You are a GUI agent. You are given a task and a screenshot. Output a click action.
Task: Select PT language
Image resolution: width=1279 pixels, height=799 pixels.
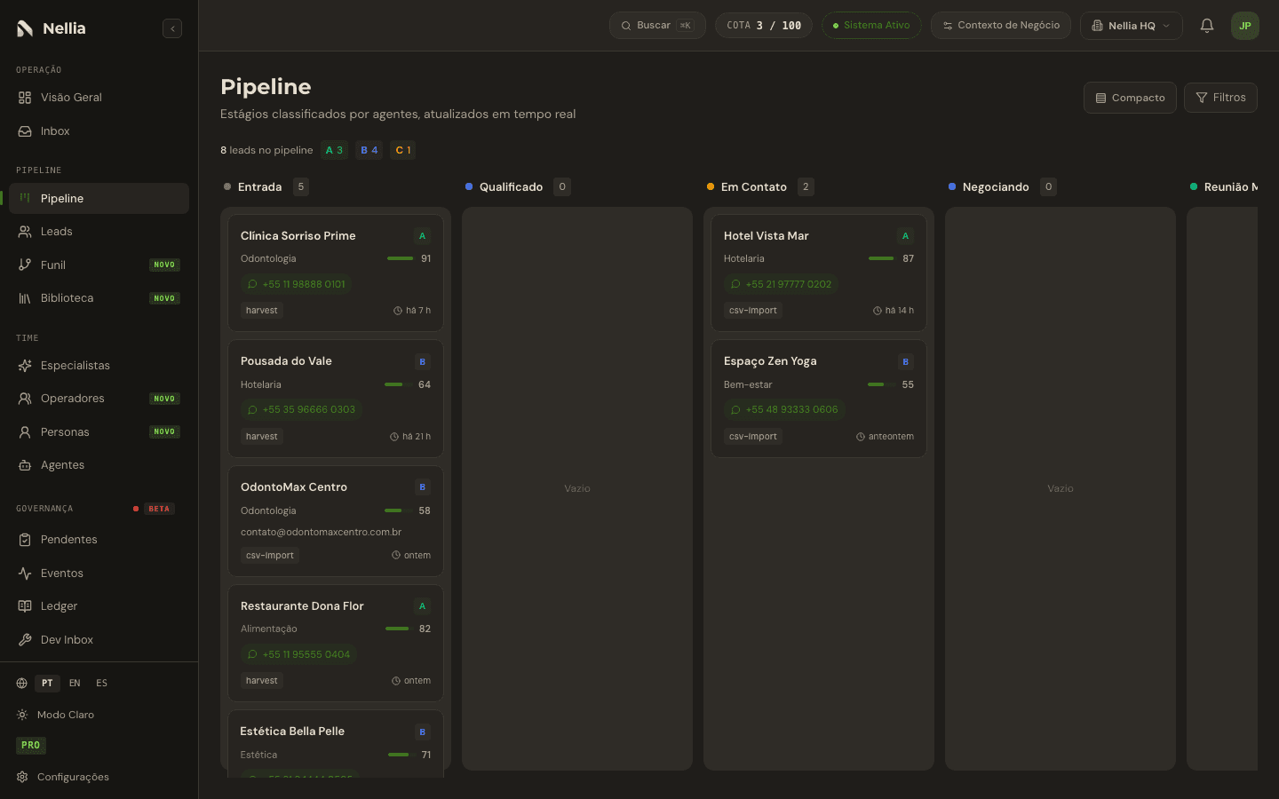(47, 684)
